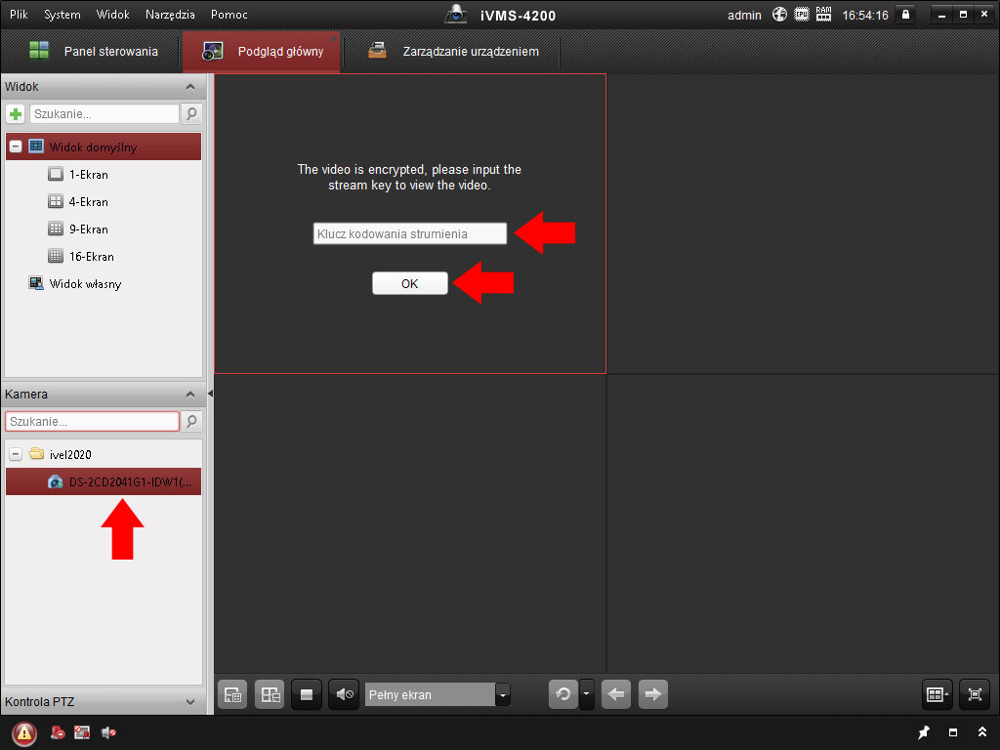Viewport: 1000px width, 750px height.
Task: Click the Klucz kodowania strumienia input field
Action: [x=409, y=234]
